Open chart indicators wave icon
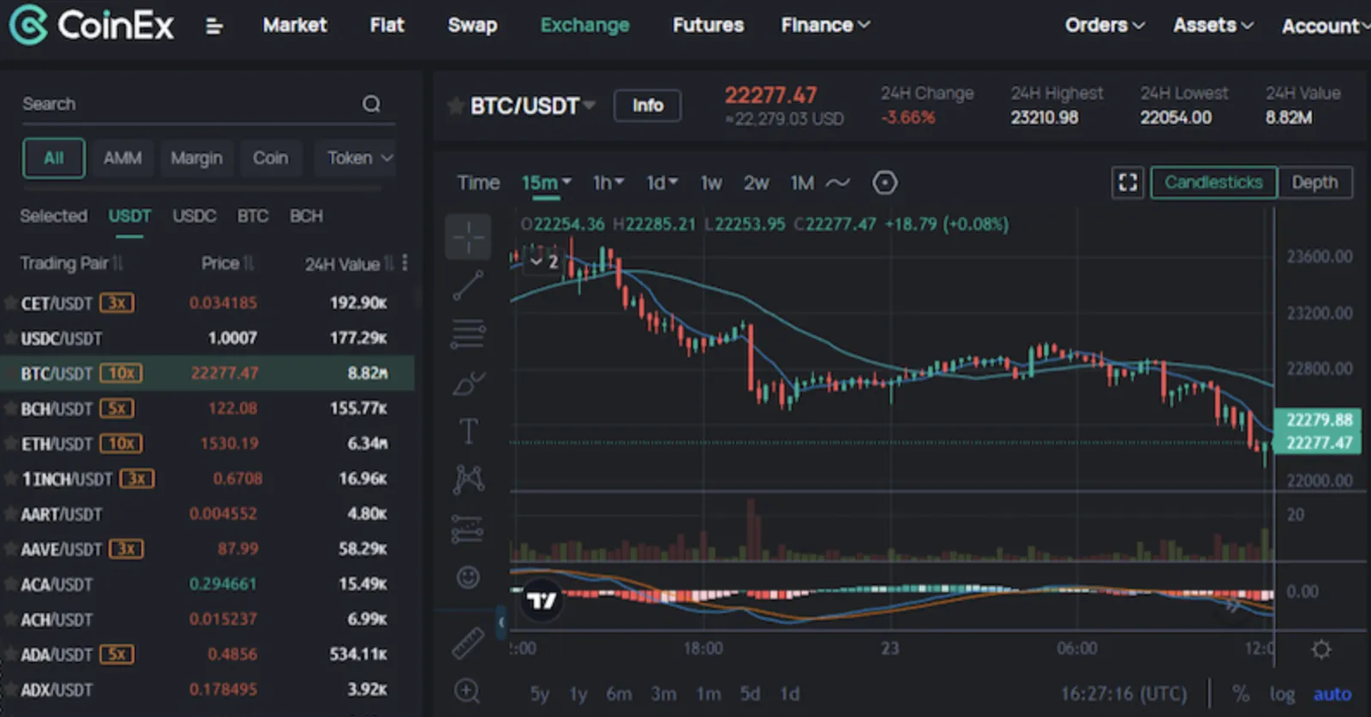1371x717 pixels. tap(838, 182)
